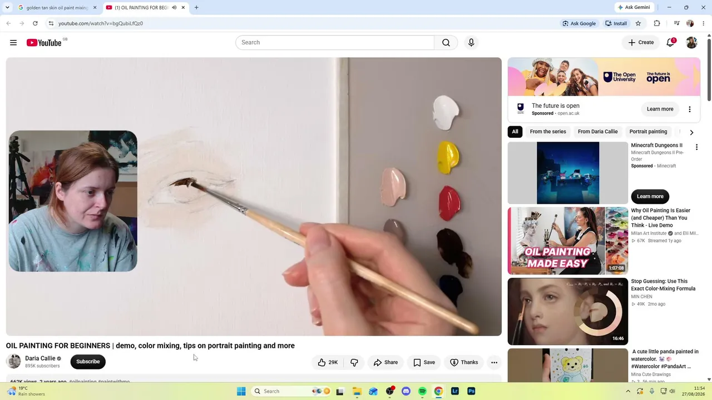Subscribe to Daria Callie

click(88, 362)
